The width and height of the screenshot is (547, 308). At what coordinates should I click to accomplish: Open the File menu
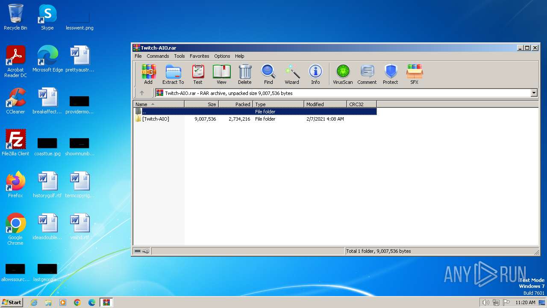pos(138,56)
